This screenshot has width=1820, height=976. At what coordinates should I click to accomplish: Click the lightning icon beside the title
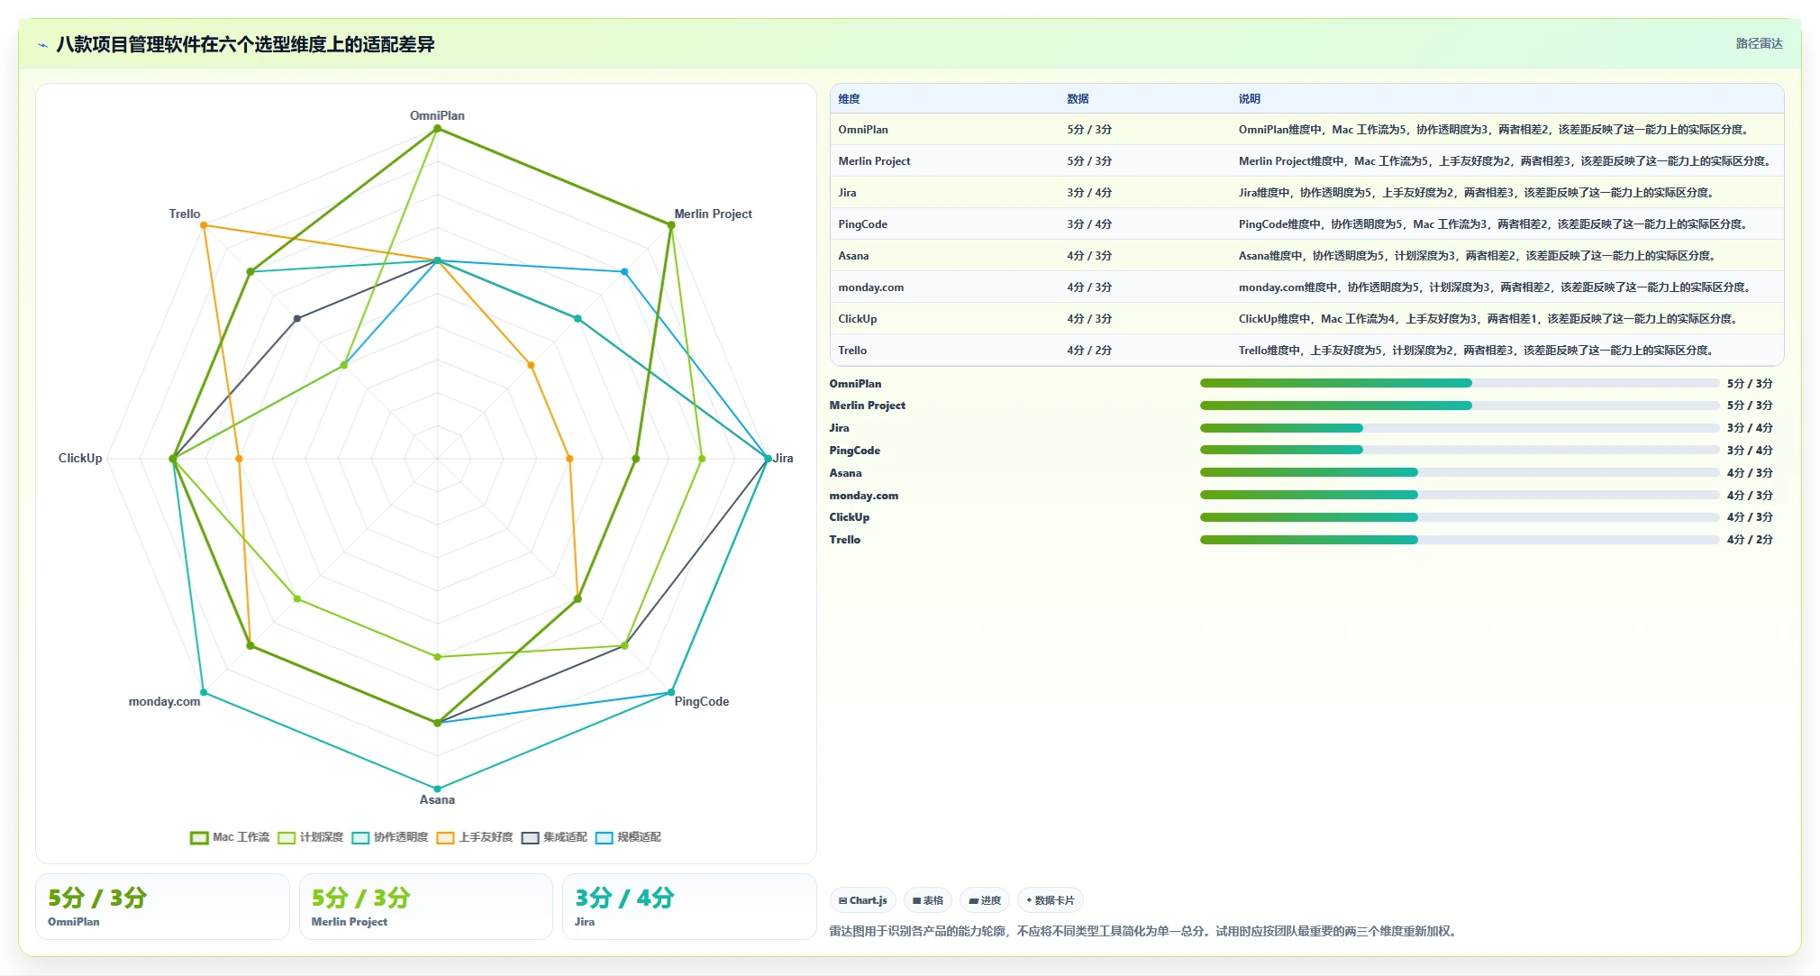tap(42, 45)
